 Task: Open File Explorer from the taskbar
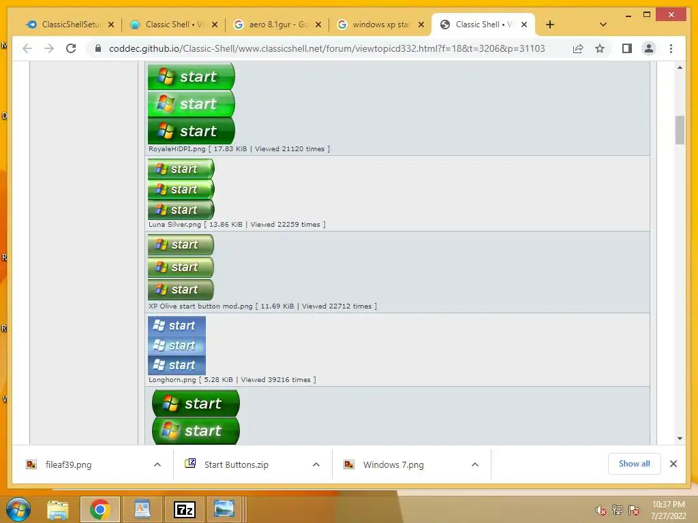tap(58, 509)
